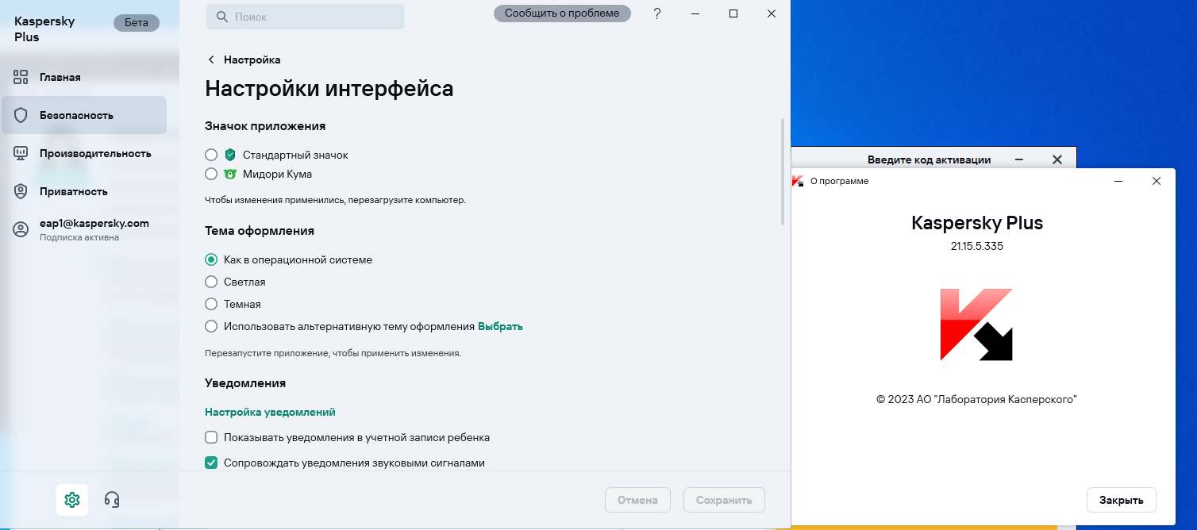Choose the Темная theme option

click(x=211, y=304)
